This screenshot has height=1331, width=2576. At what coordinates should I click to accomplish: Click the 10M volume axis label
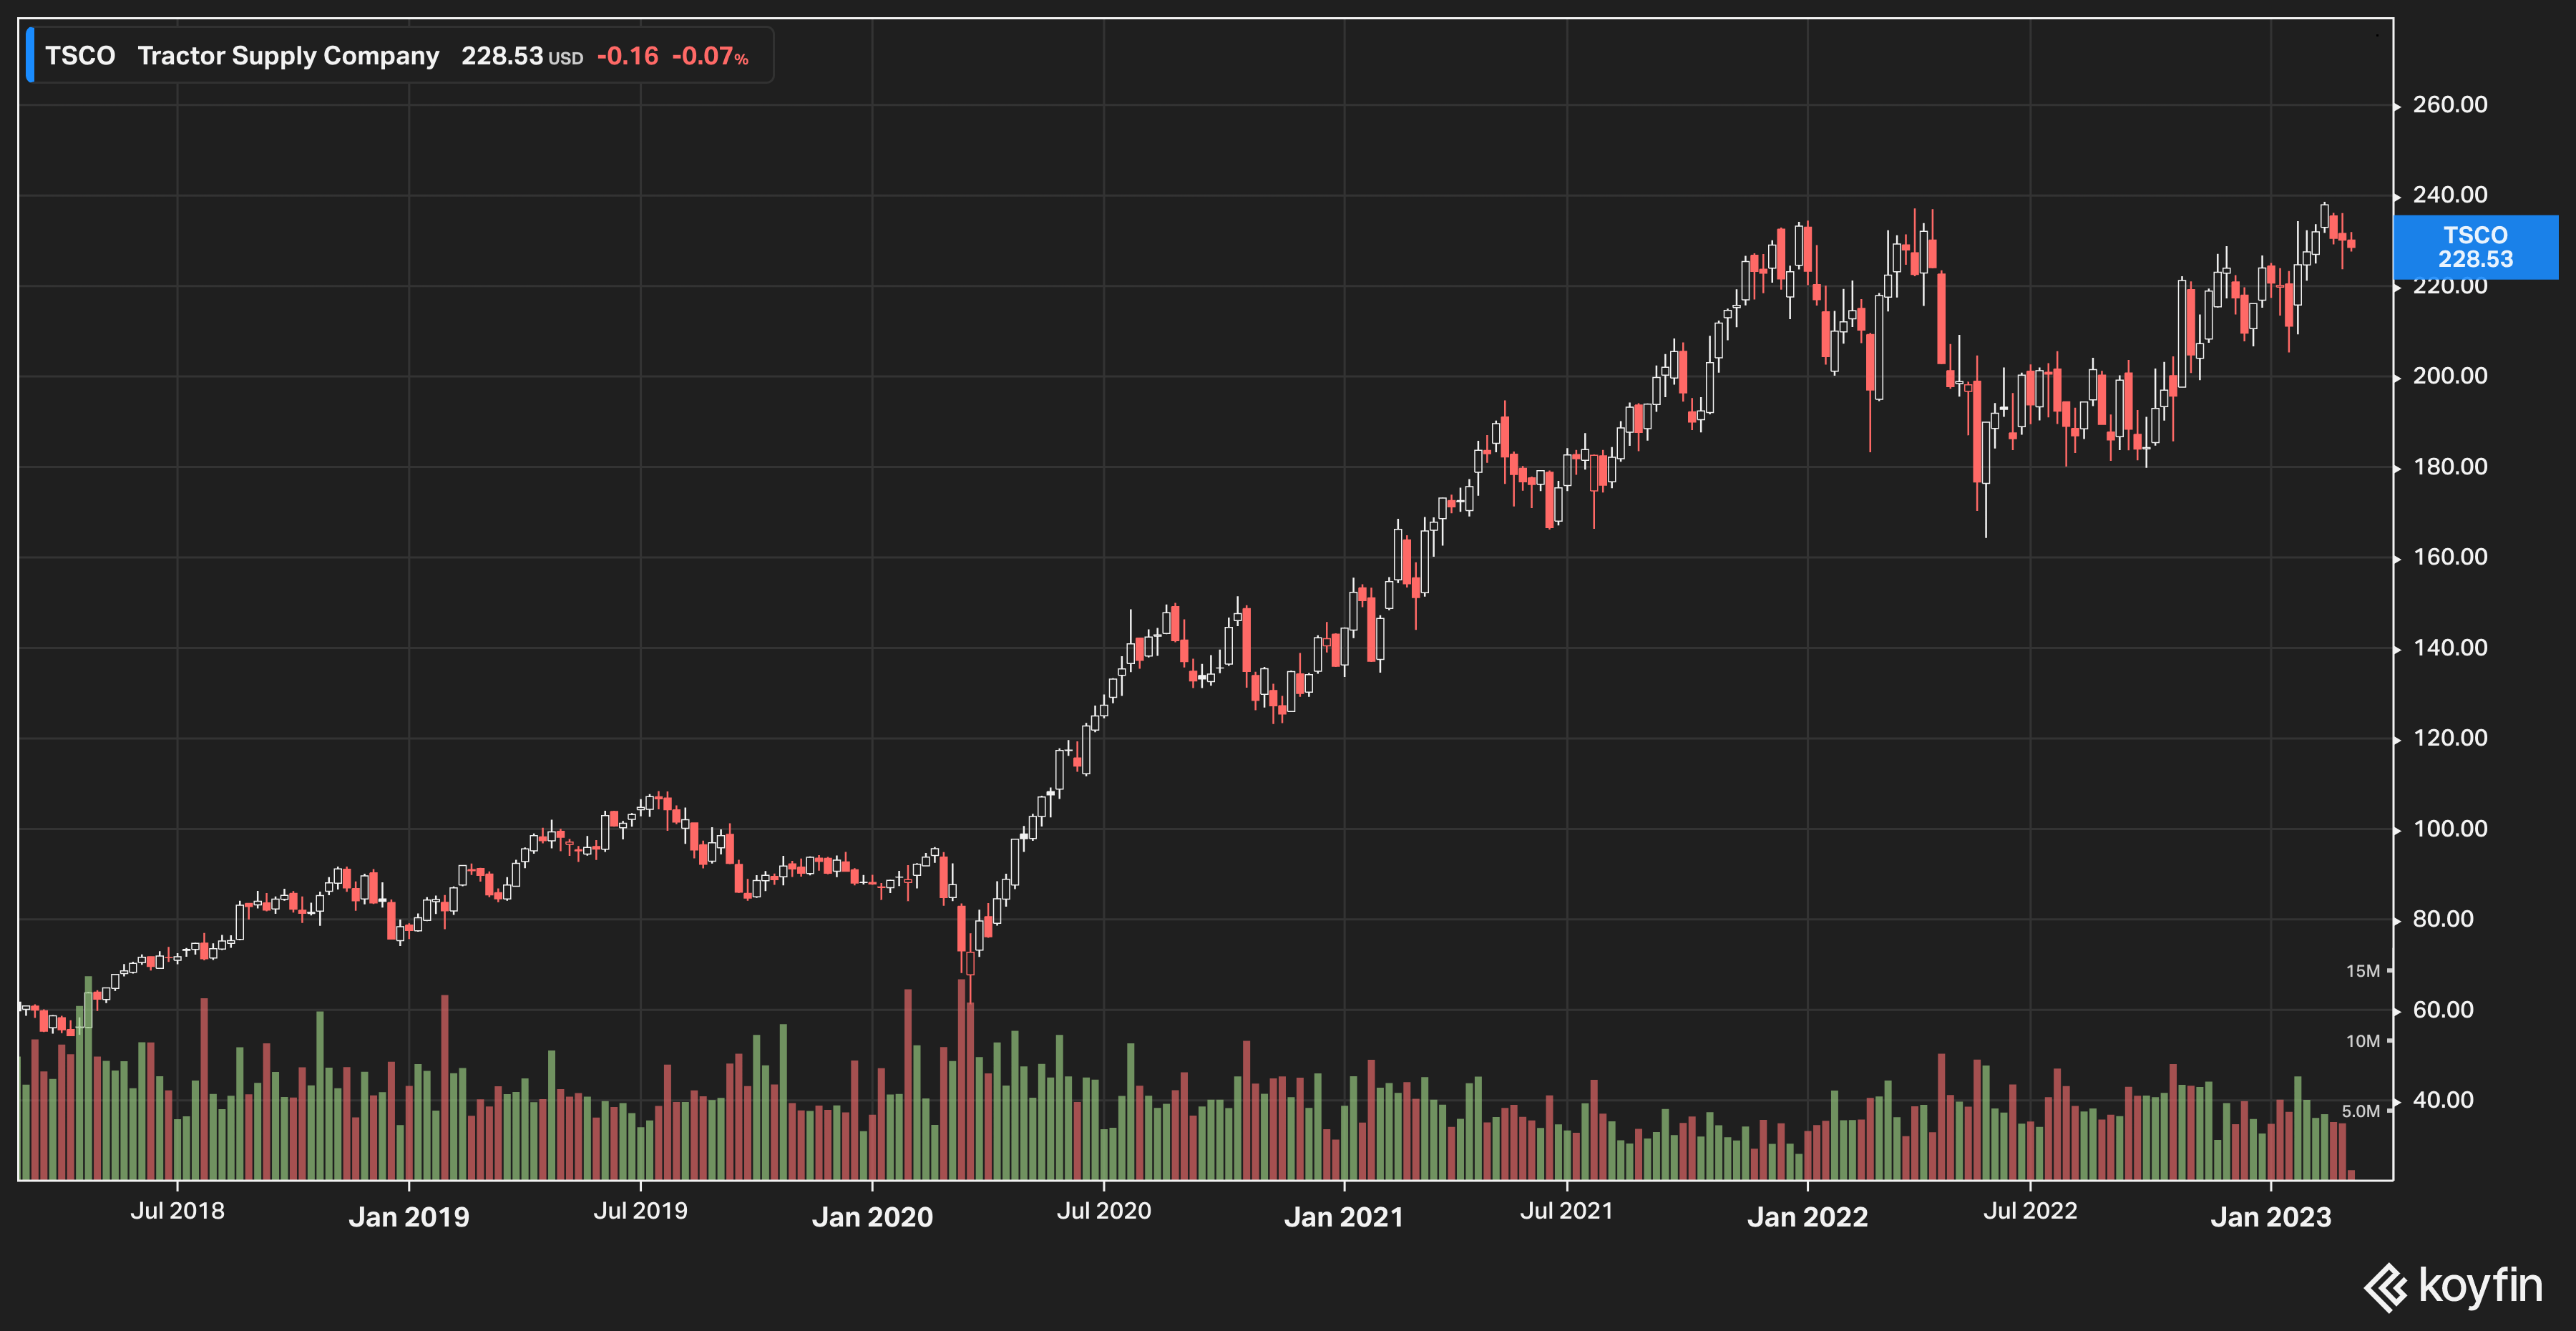click(x=2363, y=1041)
